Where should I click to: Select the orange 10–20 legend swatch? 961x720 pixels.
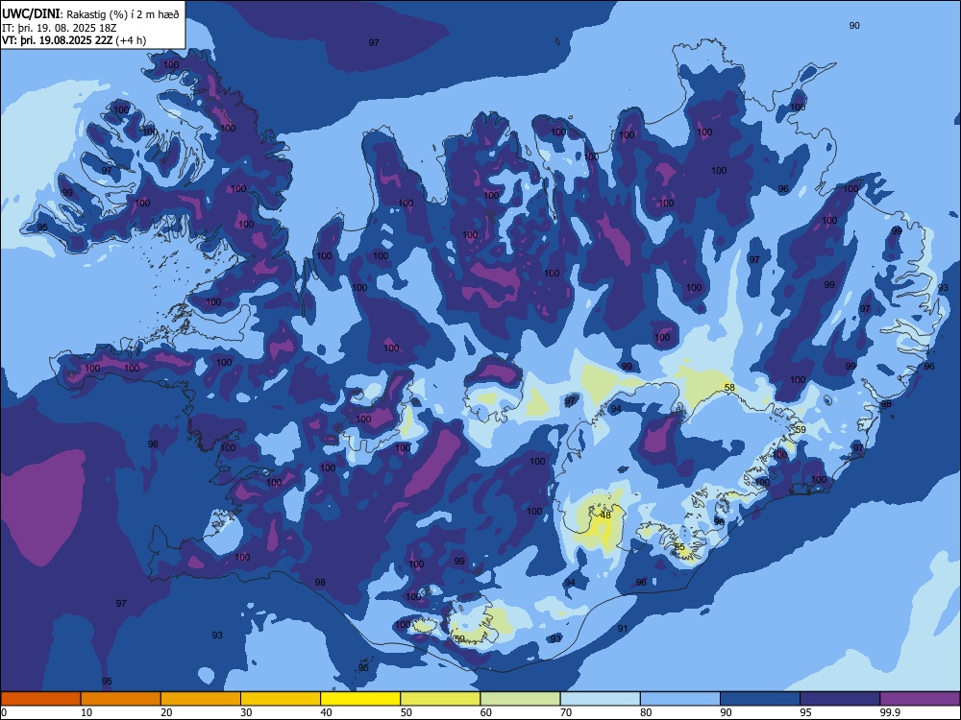tap(121, 699)
